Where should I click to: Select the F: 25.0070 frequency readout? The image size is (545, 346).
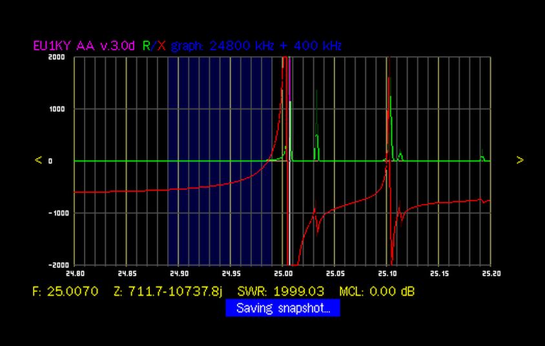click(x=65, y=292)
